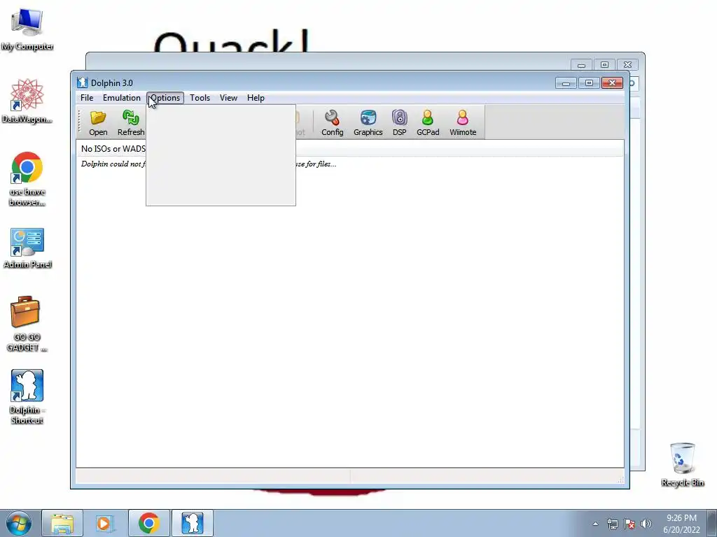
Task: Select Admin Panel desktop icon
Action: pyautogui.click(x=27, y=248)
